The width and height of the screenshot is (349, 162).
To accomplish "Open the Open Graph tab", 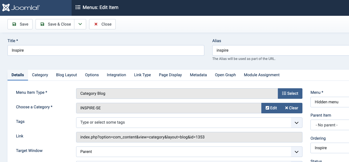I will (x=225, y=75).
